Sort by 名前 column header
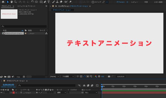The width and height of the screenshot is (166, 98). (5, 31)
